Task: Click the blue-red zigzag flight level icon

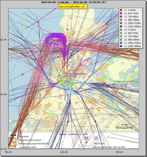Action: click(x=86, y=138)
